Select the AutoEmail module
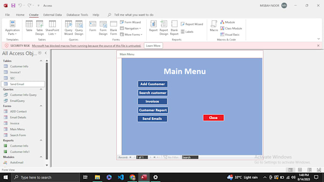The image size is (324, 182). [23, 162]
